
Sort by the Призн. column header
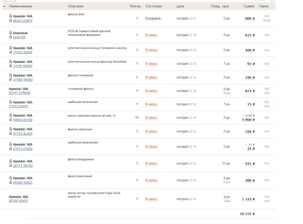click(264, 6)
